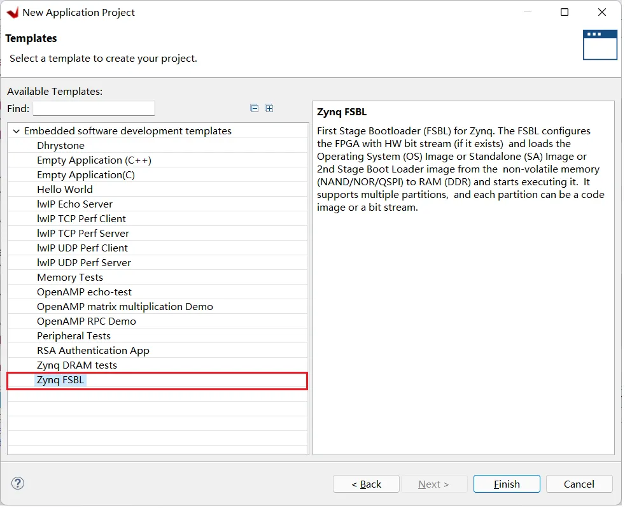Select RSA Authentication App template
The height and width of the screenshot is (508, 625).
pyautogui.click(x=158, y=351)
